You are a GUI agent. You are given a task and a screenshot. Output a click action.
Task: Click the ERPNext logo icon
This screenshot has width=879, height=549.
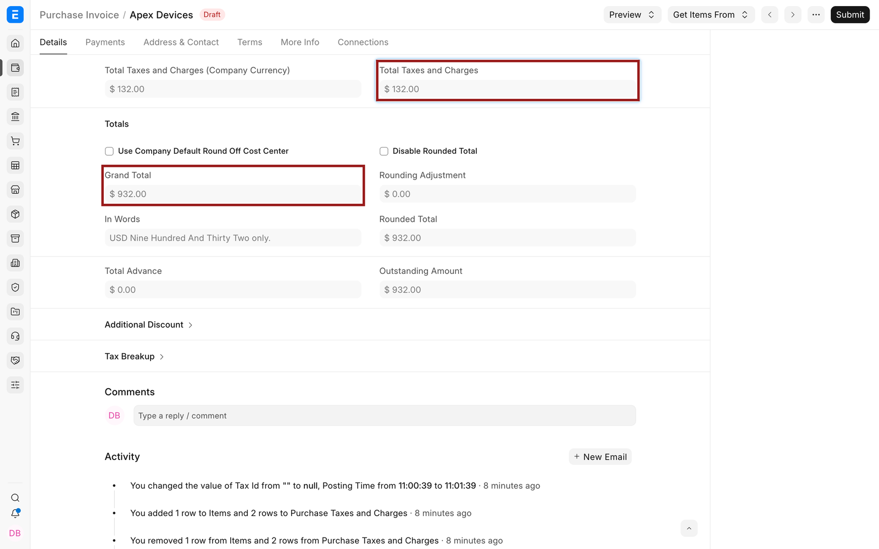tap(15, 15)
